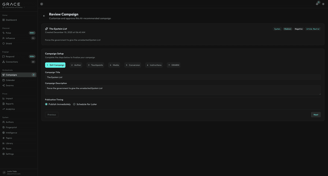Open the Pulse section in the sidebar
Screen dimensions: 328x176
point(8,33)
